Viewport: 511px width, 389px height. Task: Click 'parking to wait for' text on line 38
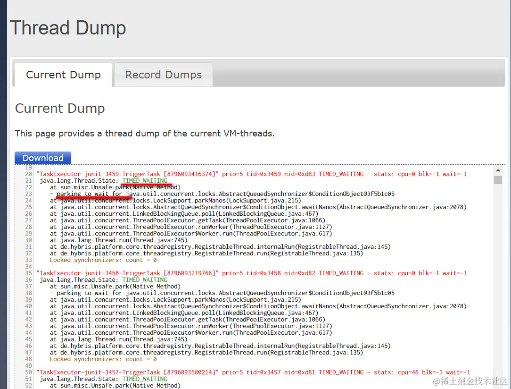coord(89,293)
